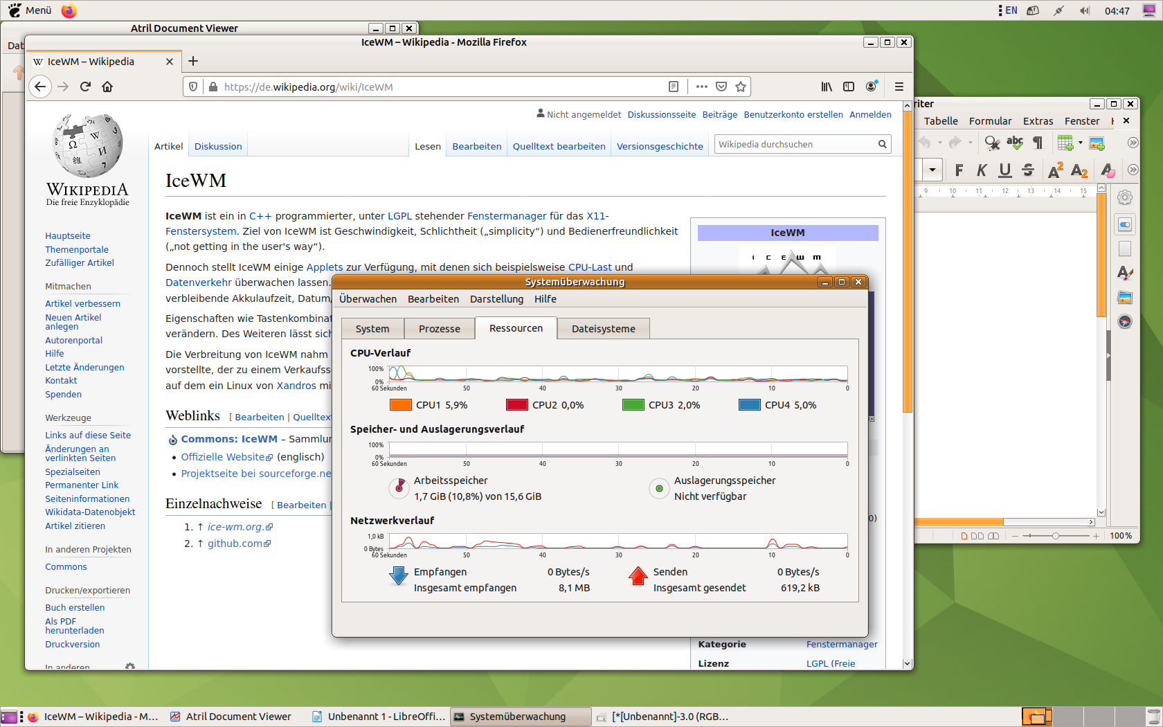Apply superscript formatting in Writer

[1055, 170]
